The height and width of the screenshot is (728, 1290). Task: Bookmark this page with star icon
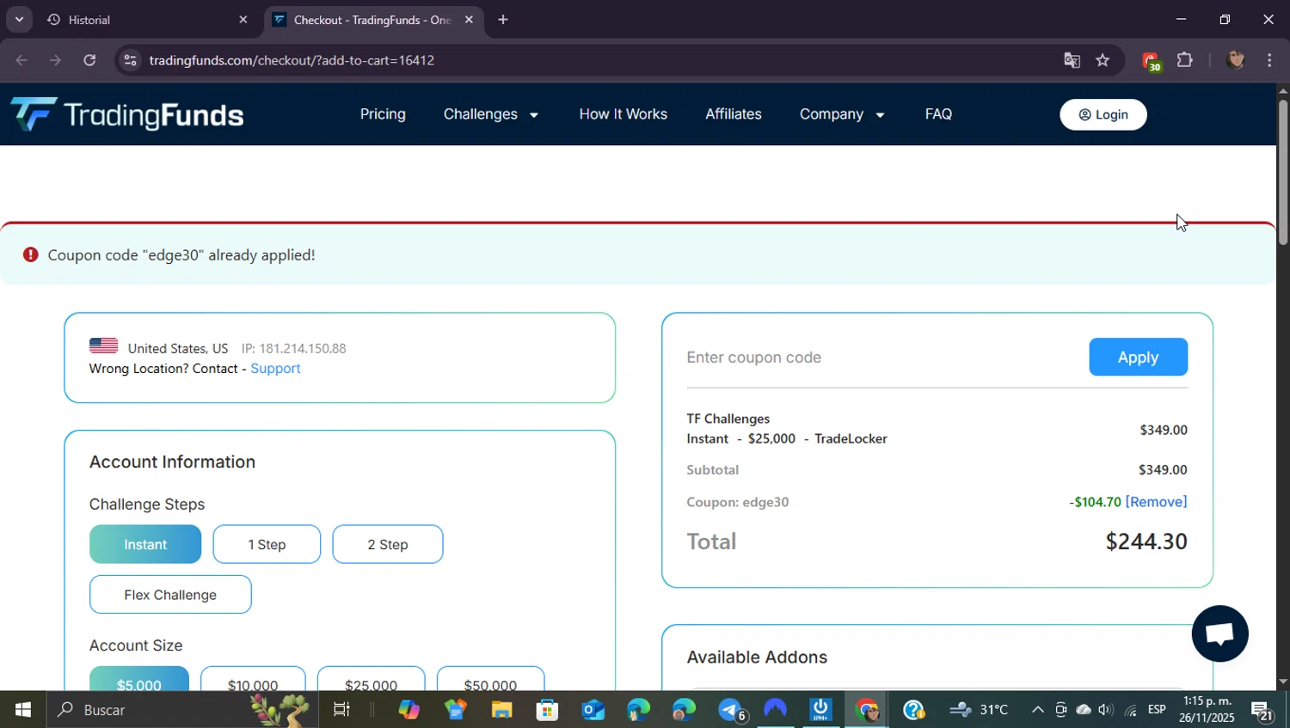pyautogui.click(x=1103, y=60)
